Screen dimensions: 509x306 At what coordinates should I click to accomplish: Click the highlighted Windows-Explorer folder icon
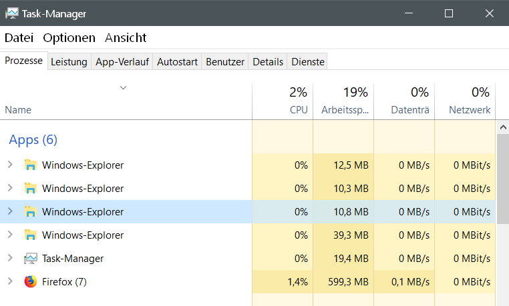31,212
